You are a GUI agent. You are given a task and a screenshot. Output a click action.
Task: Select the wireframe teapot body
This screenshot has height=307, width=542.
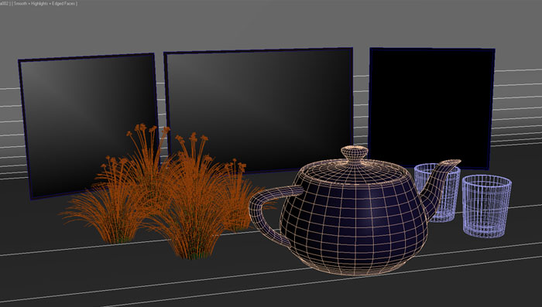pyautogui.click(x=355, y=221)
